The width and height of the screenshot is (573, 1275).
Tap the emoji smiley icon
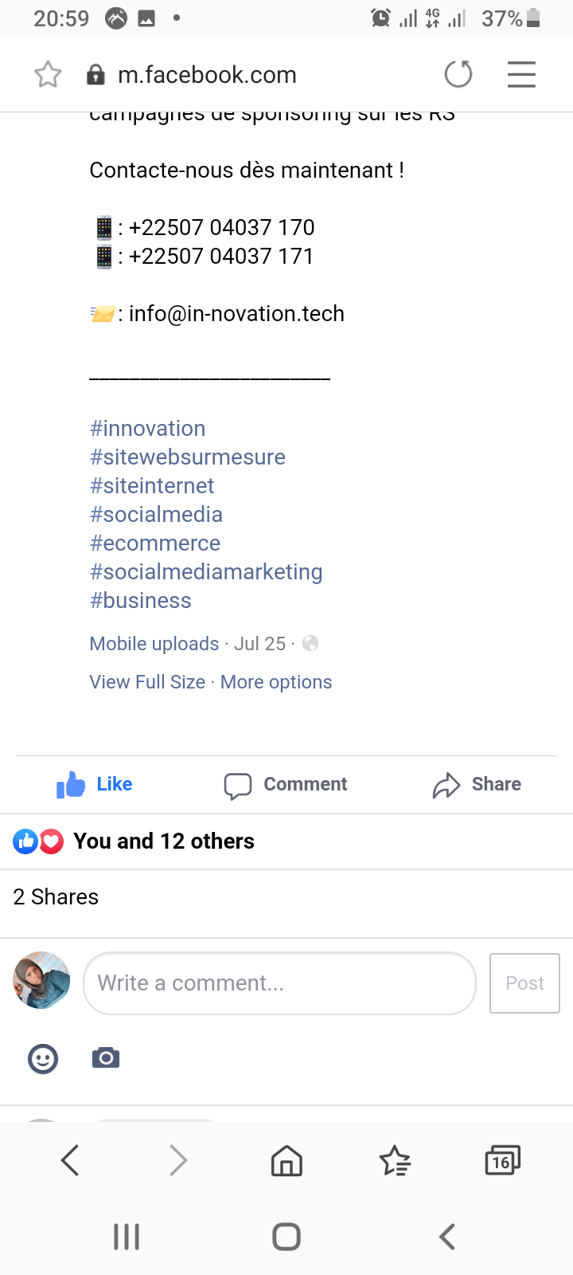pos(43,1058)
